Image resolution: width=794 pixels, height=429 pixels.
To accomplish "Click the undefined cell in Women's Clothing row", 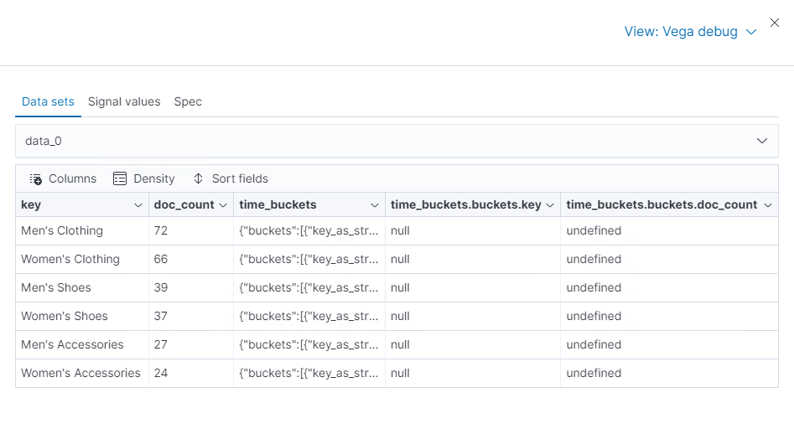I will click(594, 259).
